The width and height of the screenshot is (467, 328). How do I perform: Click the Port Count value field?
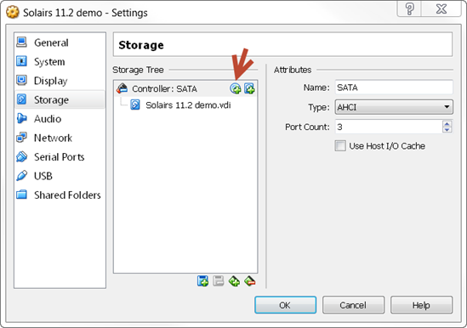pos(389,127)
